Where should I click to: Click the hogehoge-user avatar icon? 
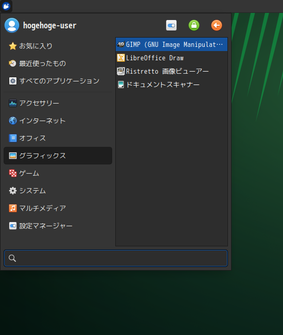pyautogui.click(x=12, y=25)
